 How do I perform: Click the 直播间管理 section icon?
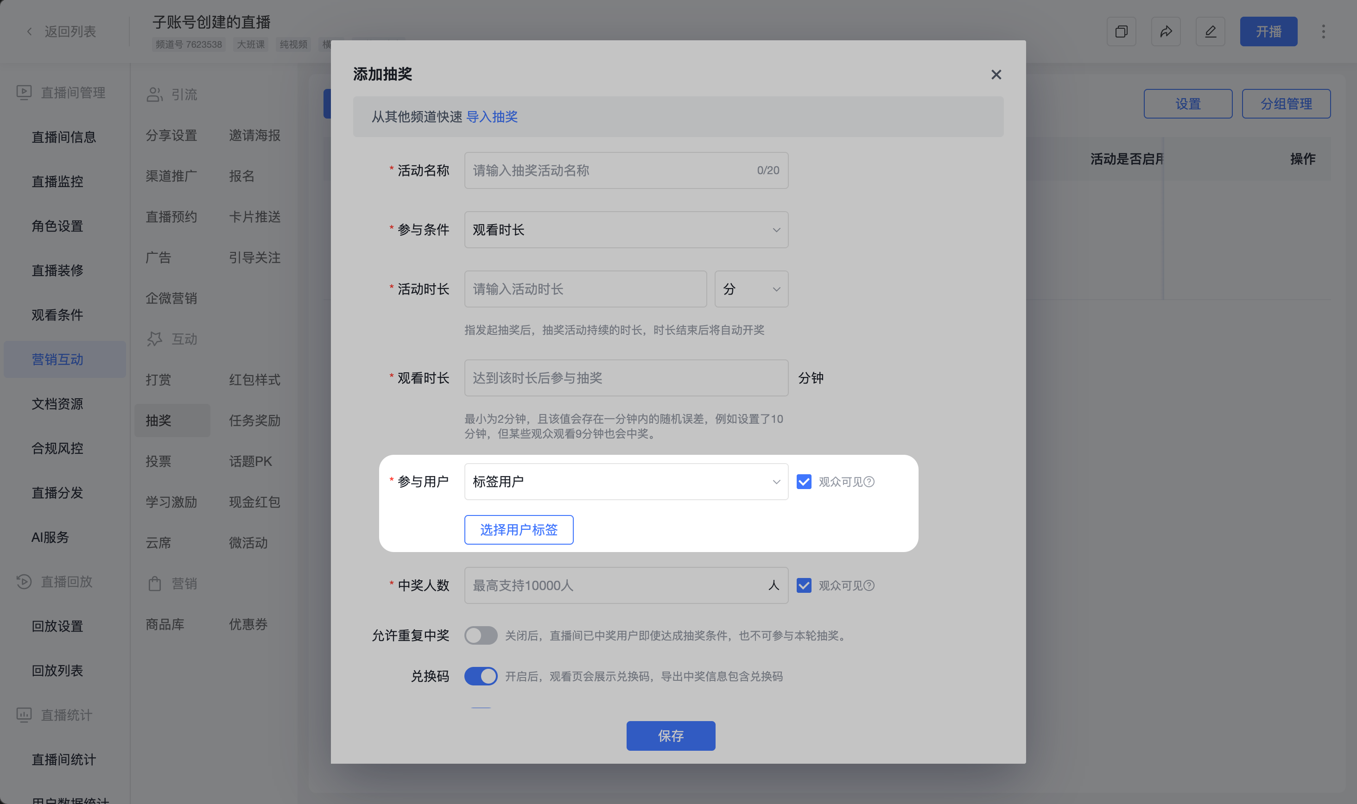pos(24,93)
